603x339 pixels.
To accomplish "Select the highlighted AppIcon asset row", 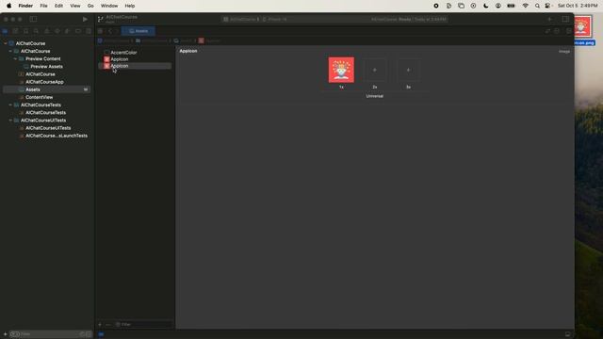I will click(135, 66).
